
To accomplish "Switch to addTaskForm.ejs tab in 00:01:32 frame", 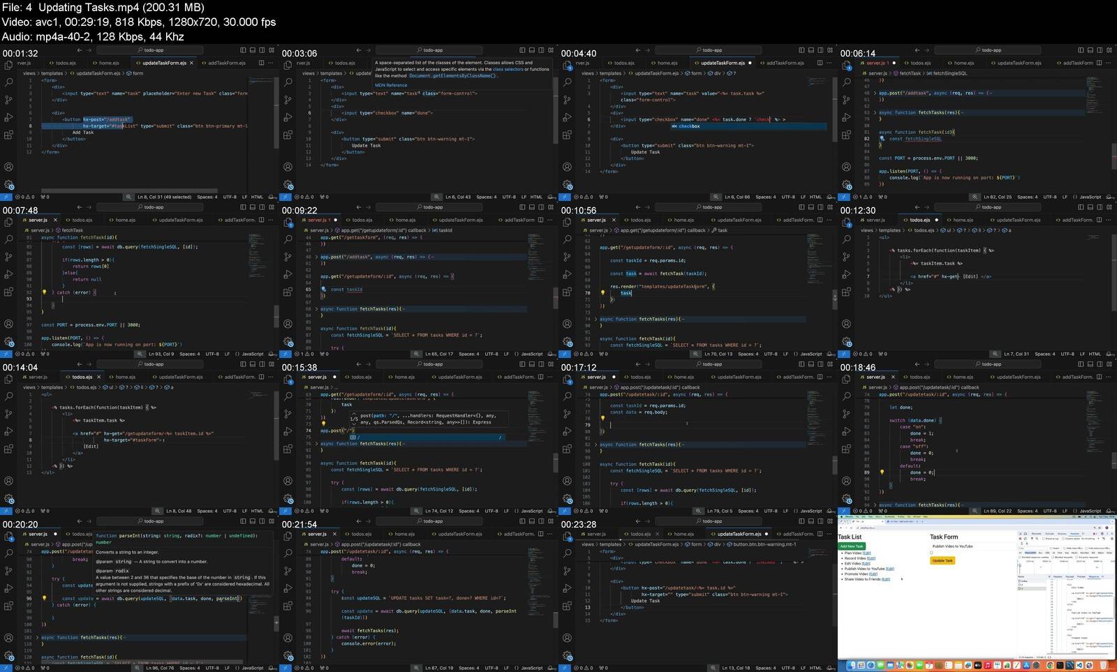I will click(x=223, y=63).
